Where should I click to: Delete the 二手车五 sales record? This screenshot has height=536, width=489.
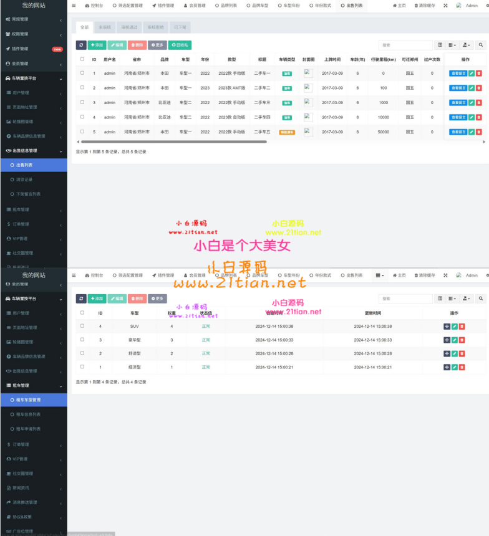(479, 132)
